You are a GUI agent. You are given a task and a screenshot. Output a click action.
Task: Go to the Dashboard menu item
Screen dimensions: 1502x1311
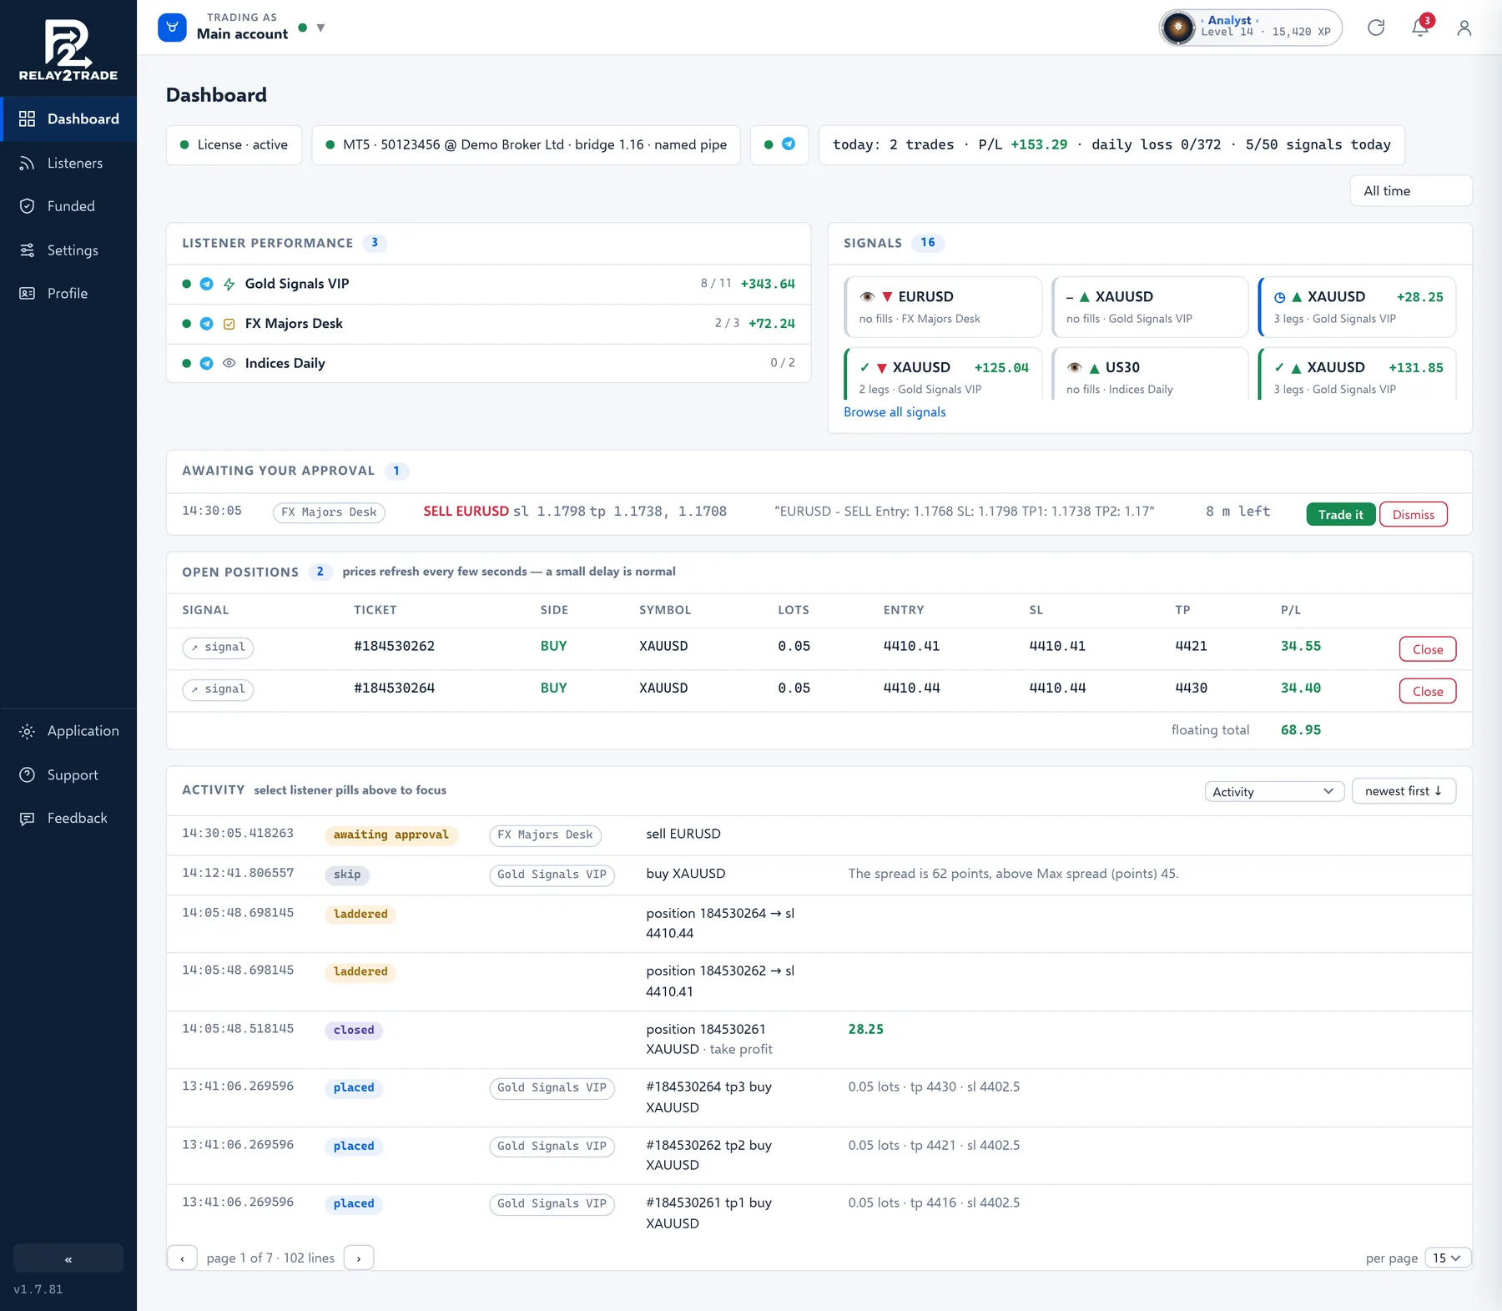(68, 118)
